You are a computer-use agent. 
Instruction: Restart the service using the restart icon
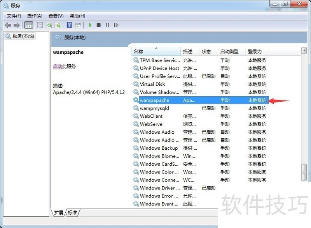point(116,25)
